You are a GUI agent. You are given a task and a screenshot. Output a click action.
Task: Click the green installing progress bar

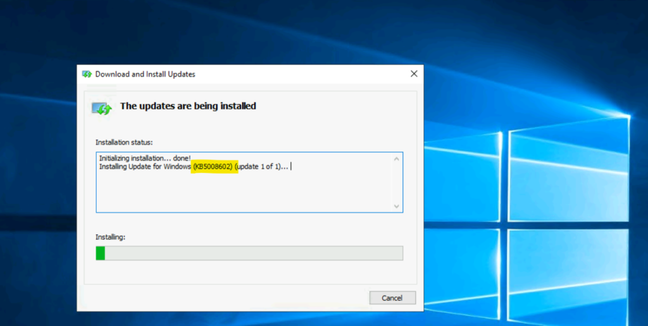pyautogui.click(x=249, y=253)
